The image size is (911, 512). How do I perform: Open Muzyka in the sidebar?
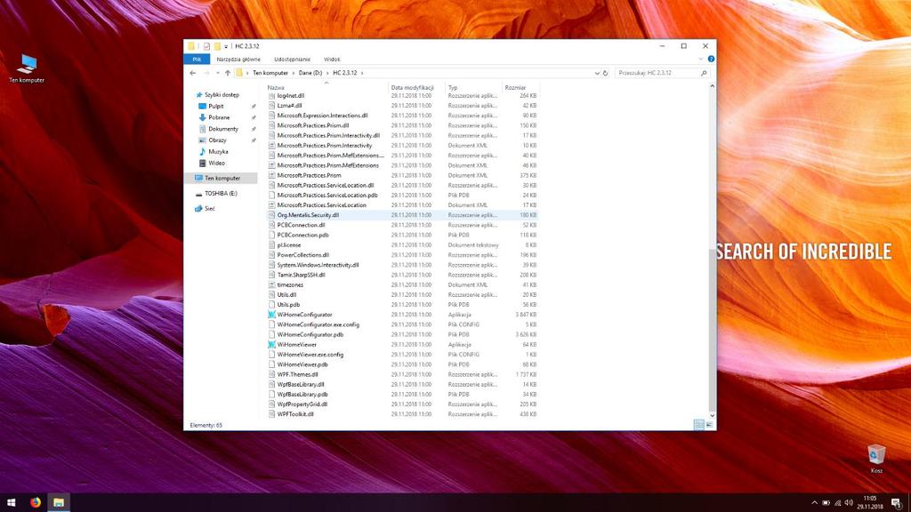tap(218, 151)
